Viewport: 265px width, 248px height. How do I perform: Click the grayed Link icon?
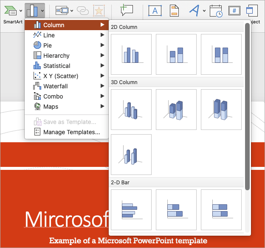pos(83,11)
